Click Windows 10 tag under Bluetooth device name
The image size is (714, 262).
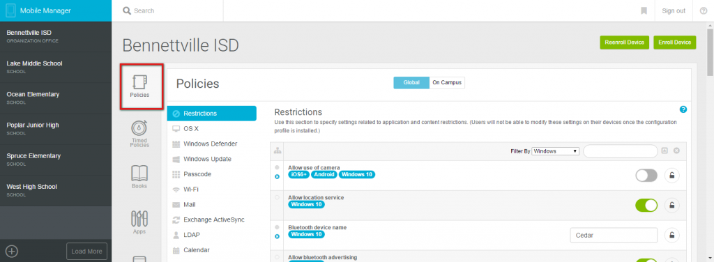pyautogui.click(x=307, y=235)
